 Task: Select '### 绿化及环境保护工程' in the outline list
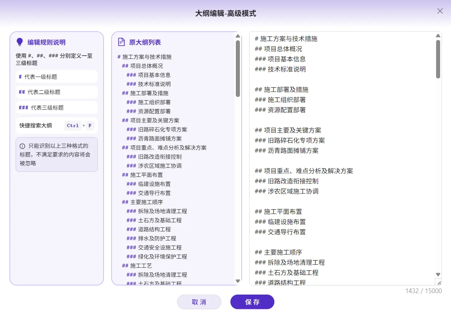pos(157,256)
